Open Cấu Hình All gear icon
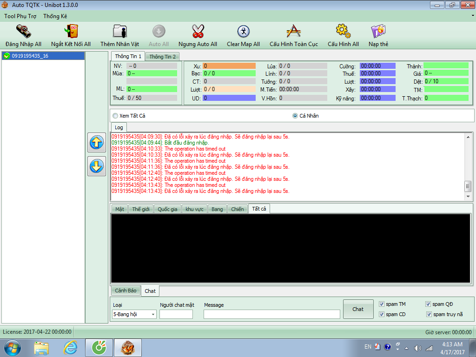 (x=343, y=31)
